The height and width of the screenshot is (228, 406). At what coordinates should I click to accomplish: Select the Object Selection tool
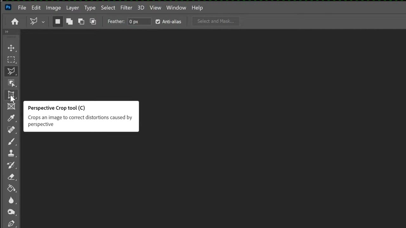click(x=11, y=83)
